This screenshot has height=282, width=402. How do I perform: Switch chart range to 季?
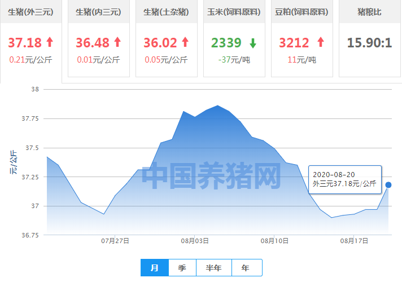pos(182,268)
